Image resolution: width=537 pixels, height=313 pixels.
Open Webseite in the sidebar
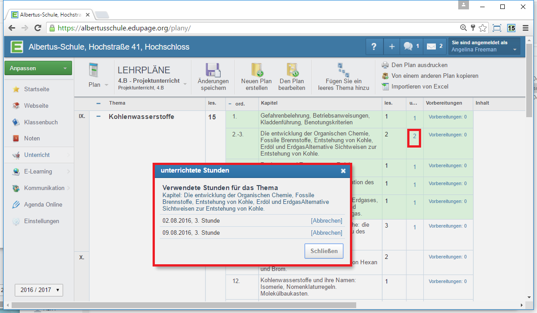[36, 106]
